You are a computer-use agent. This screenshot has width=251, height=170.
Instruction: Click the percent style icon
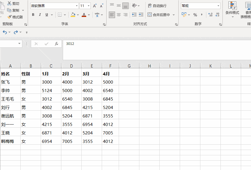tap(195, 15)
